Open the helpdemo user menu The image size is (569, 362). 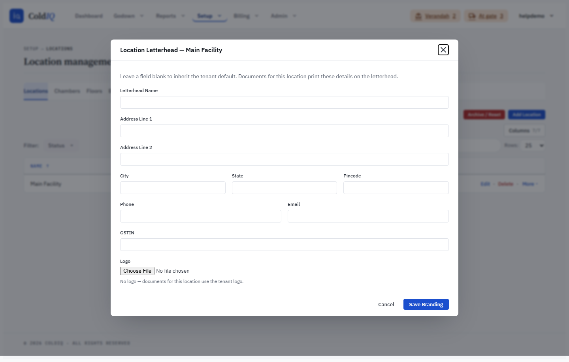point(536,16)
